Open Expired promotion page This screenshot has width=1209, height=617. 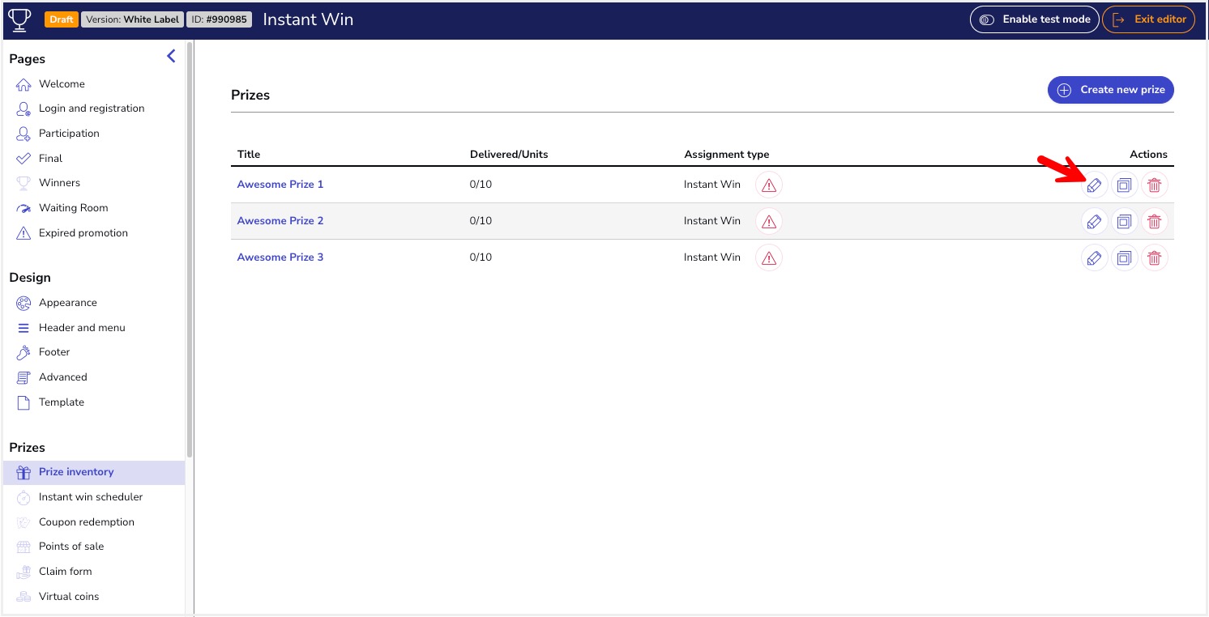(83, 233)
